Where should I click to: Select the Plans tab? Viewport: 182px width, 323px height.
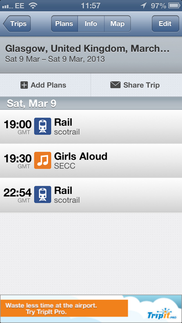click(64, 24)
